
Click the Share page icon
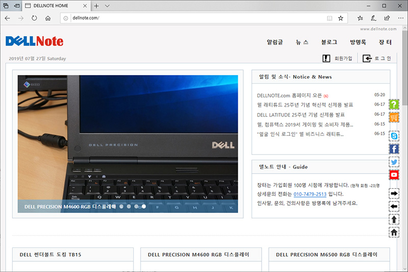pos(387,18)
